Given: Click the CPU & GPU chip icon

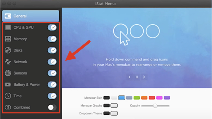Looking at the screenshot, I should (8, 28).
